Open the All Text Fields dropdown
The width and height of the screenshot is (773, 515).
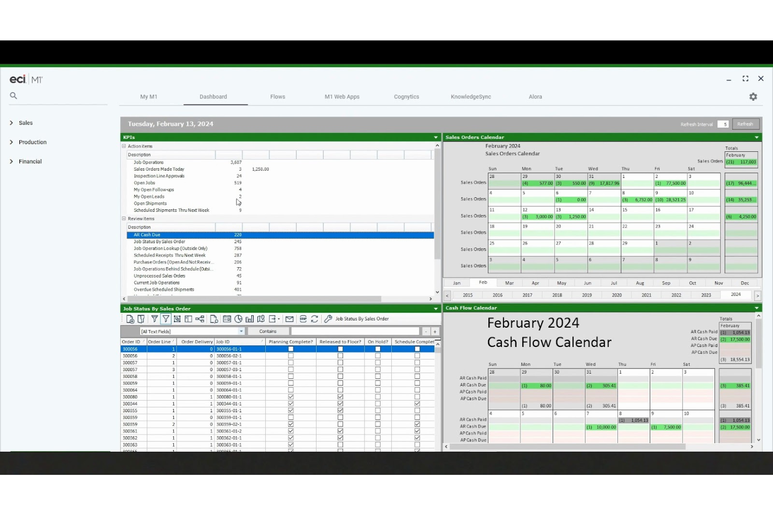pos(241,331)
